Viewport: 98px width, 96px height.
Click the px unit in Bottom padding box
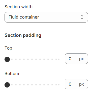point(82,84)
